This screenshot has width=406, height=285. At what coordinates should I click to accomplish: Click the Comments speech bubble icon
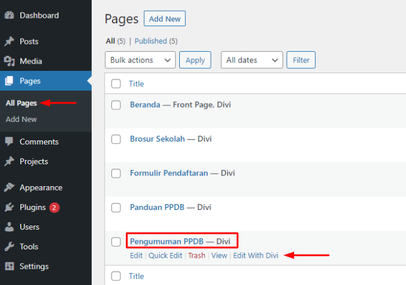pos(10,142)
